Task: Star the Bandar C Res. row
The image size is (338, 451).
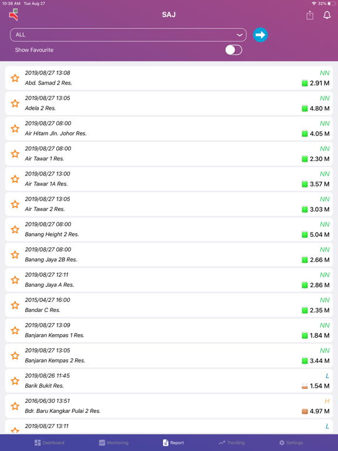Action: click(x=15, y=305)
